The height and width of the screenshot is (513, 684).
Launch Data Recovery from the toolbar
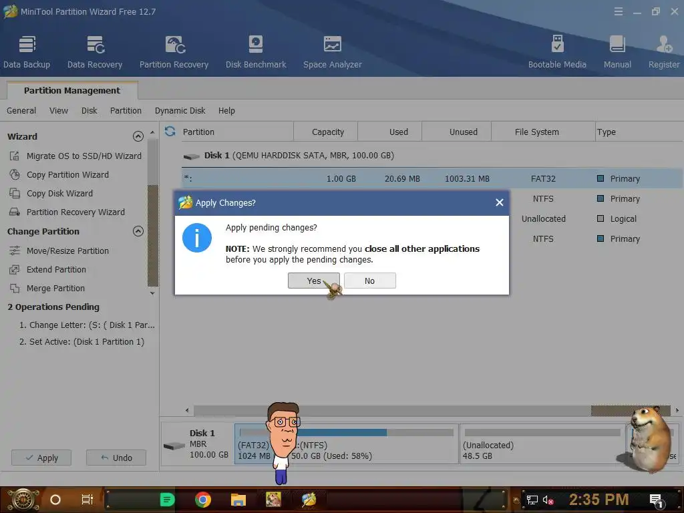pyautogui.click(x=95, y=52)
